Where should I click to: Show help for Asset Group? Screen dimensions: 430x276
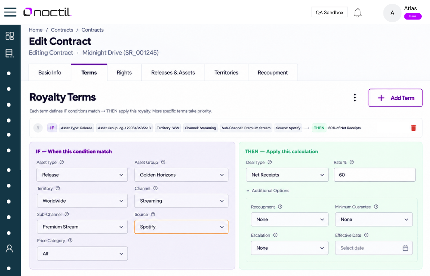(x=163, y=162)
